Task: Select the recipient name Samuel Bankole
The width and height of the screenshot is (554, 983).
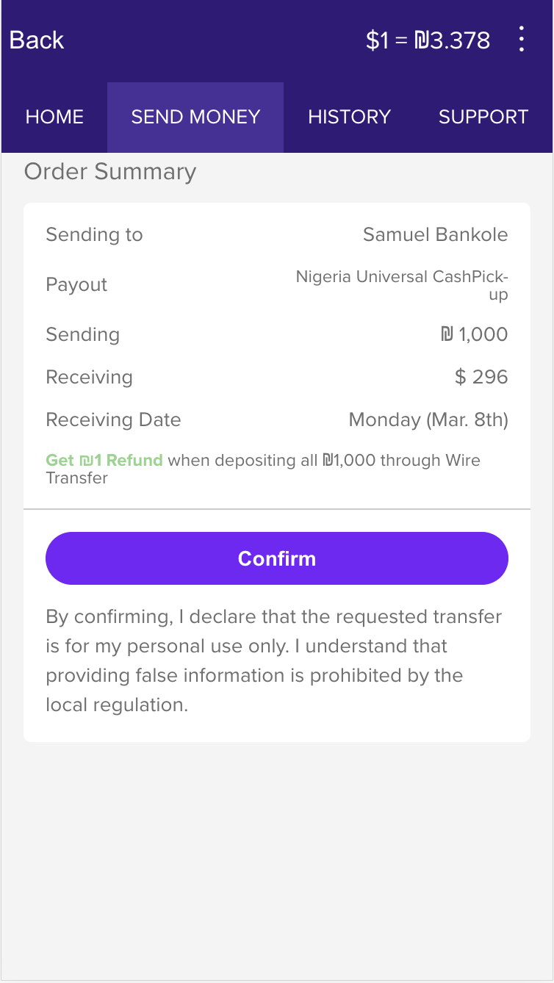Action: [435, 235]
